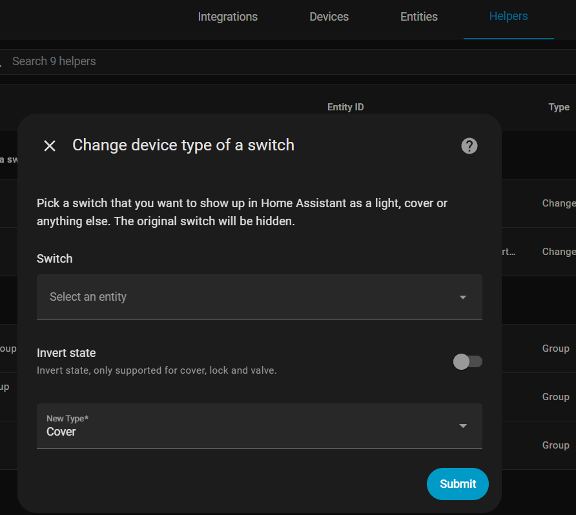
Task: Click the second Change type cell
Action: click(558, 252)
